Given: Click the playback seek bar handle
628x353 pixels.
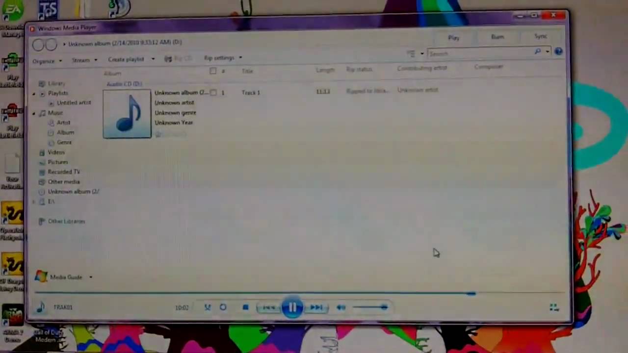Looking at the screenshot, I should tap(471, 293).
